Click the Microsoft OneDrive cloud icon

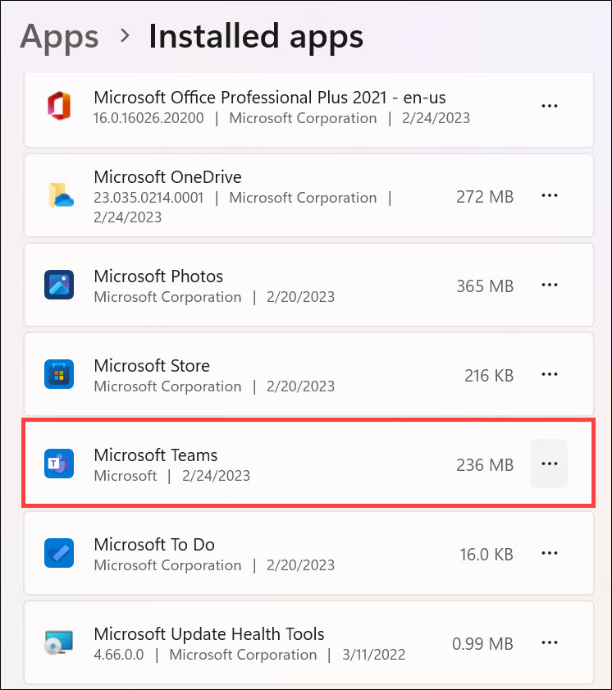(x=59, y=195)
